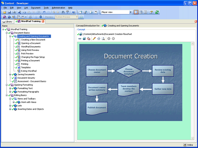Click the Find binoculars icon

[62, 12]
